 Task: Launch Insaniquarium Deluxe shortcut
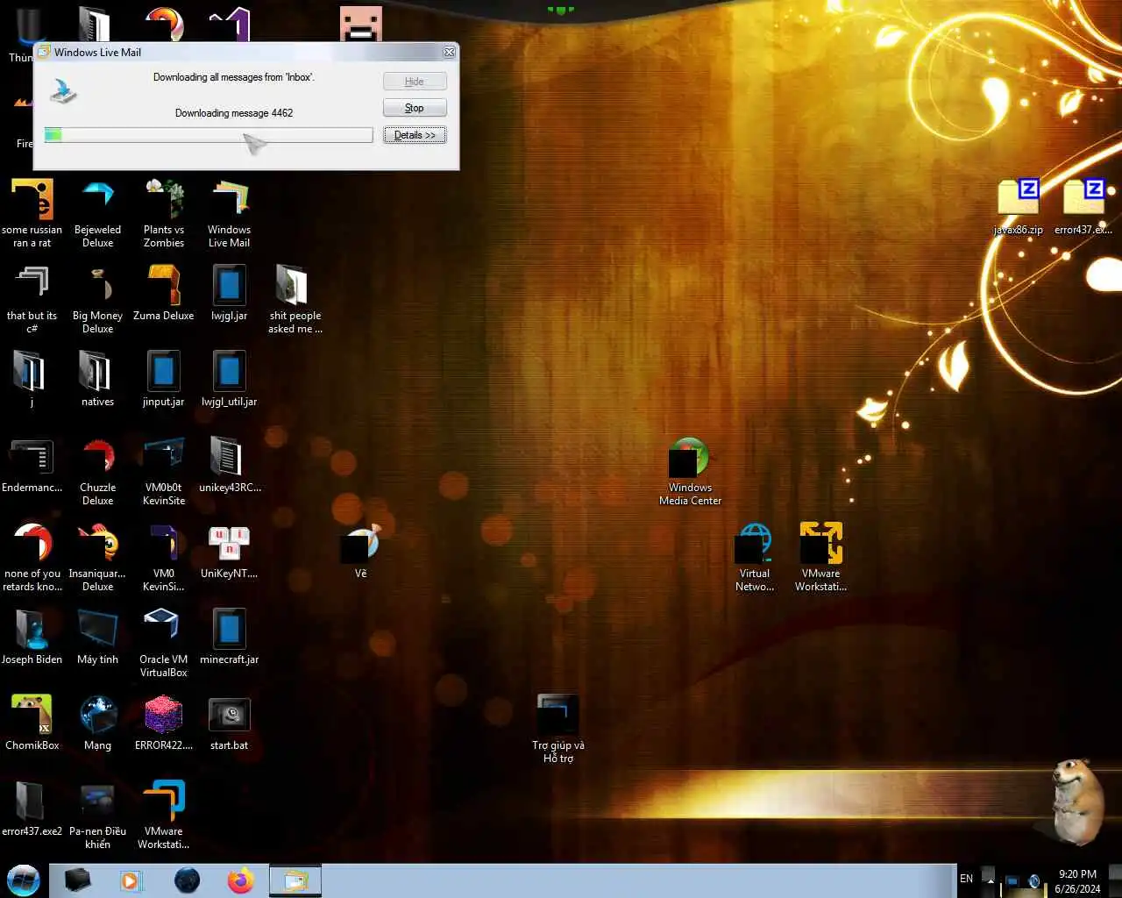point(97,557)
